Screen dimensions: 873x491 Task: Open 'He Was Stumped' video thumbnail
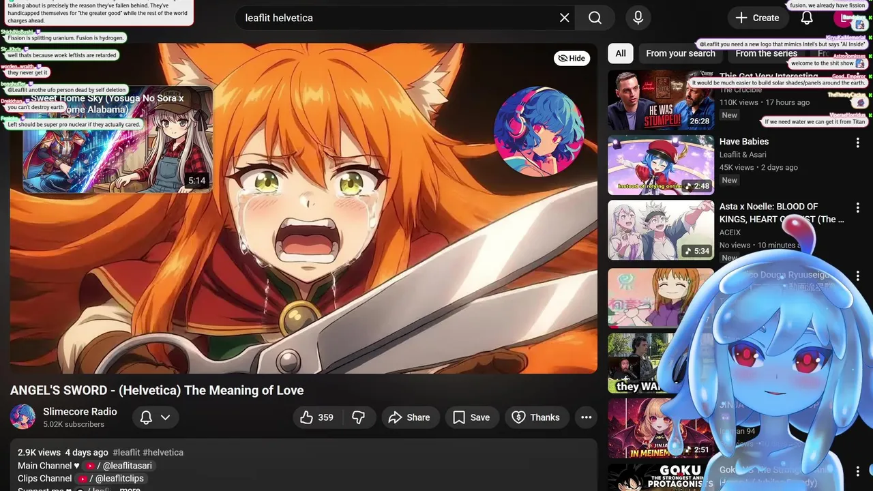(x=661, y=100)
